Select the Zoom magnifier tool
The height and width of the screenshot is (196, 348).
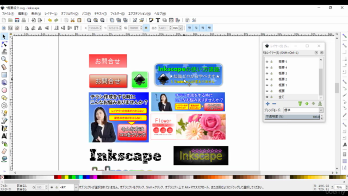pos(4,59)
